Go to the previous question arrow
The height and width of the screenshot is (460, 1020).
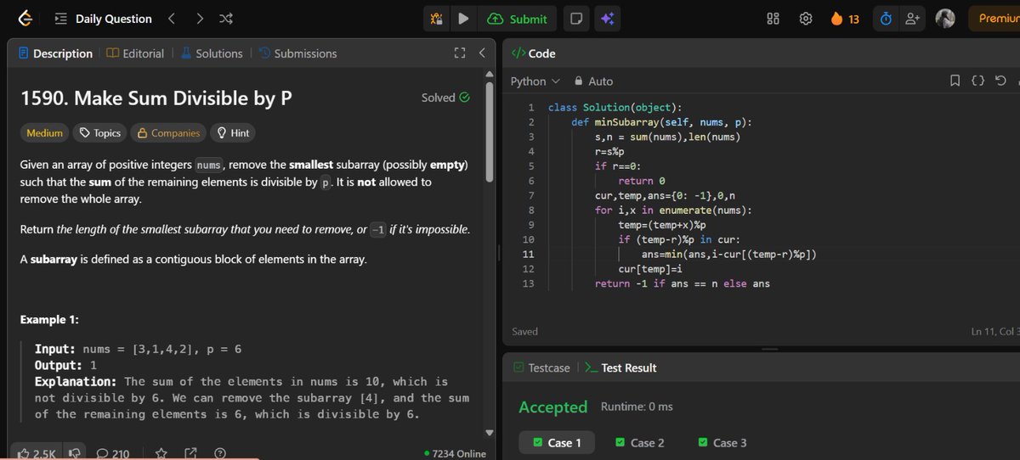point(171,19)
